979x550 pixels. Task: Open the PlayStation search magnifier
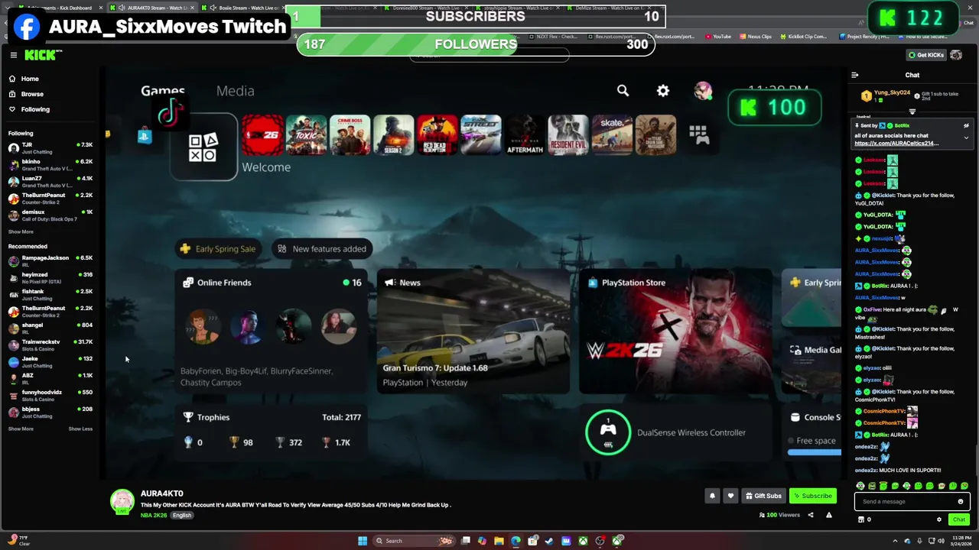[x=623, y=91]
